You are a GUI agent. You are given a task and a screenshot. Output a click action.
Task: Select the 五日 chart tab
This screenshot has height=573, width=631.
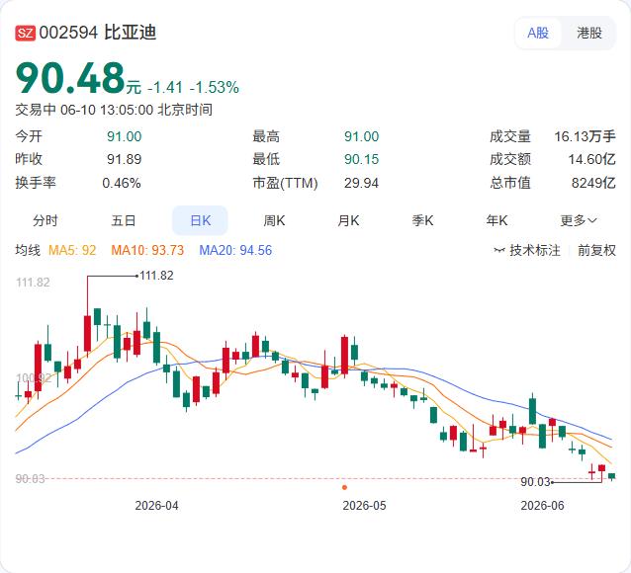(124, 220)
